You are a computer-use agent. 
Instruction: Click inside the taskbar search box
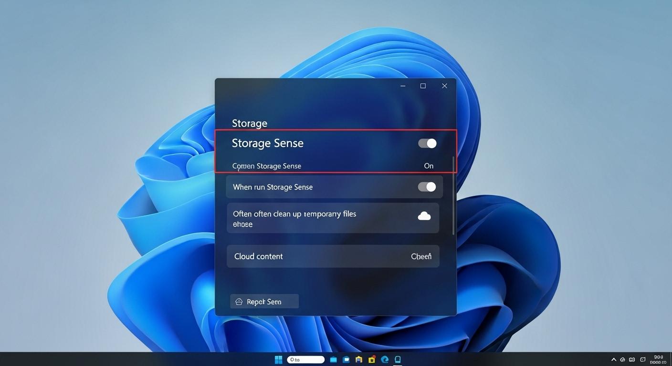pos(305,359)
